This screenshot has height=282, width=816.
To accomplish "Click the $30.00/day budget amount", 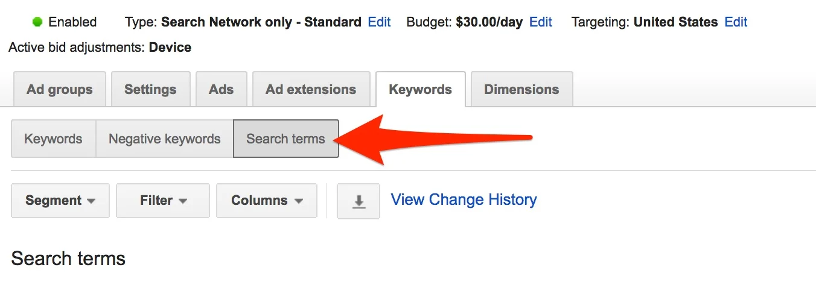I will [489, 22].
